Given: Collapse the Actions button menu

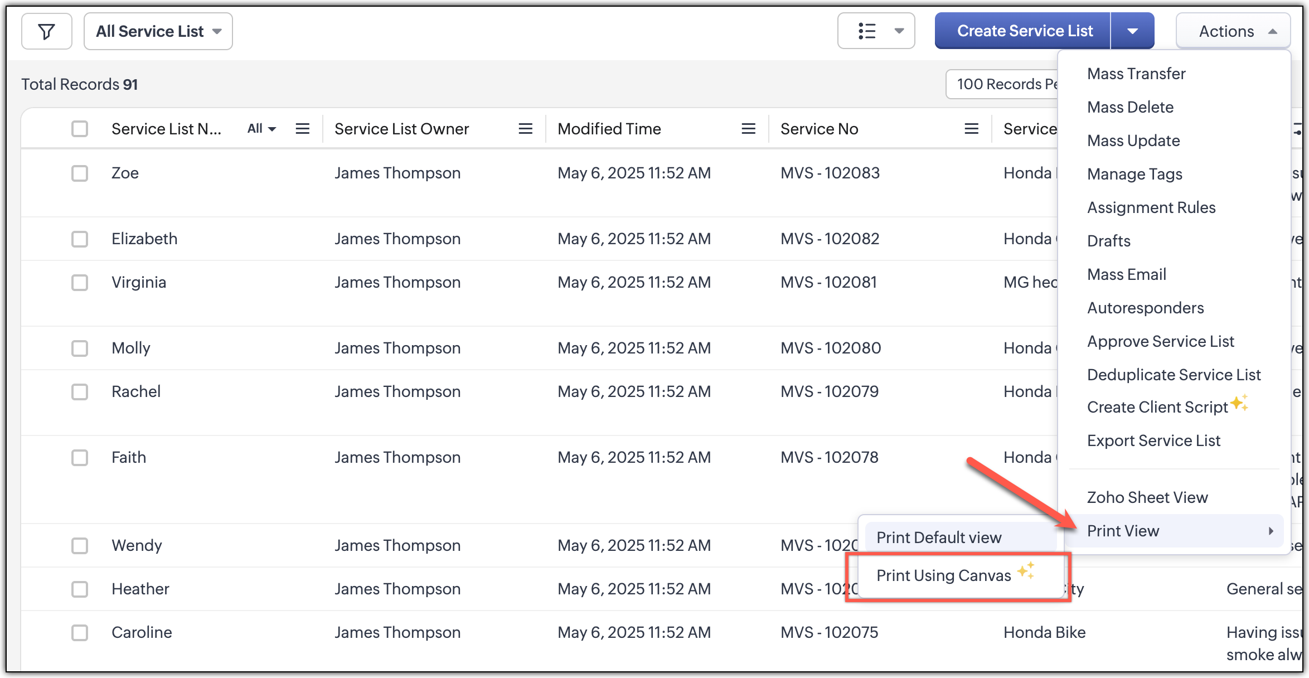Looking at the screenshot, I should point(1233,31).
